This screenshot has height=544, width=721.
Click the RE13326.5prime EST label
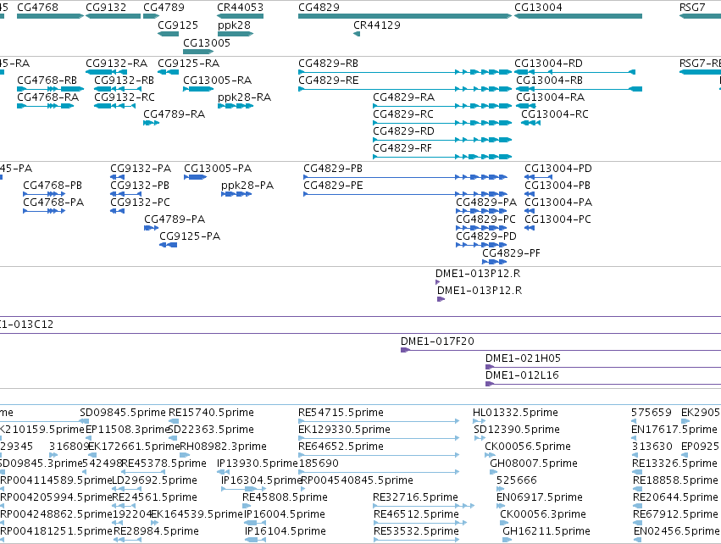pyautogui.click(x=674, y=464)
